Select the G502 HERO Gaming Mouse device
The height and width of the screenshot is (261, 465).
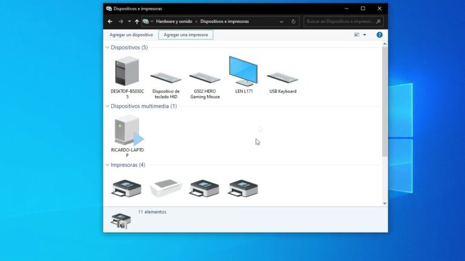pos(205,78)
